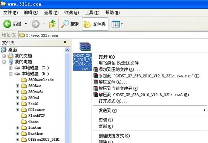208x143 pixels.
Task: Click the Book1 folder icon
Action: (x=24, y=104)
